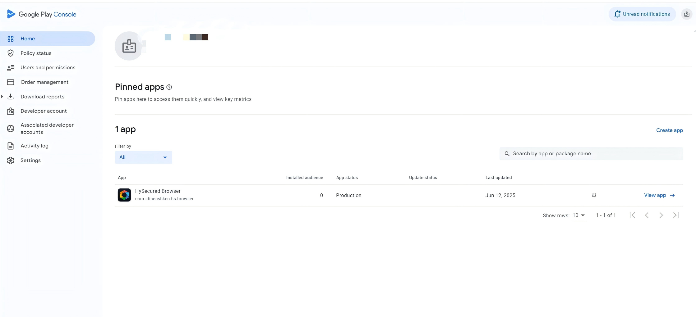The height and width of the screenshot is (317, 696).
Task: Click the Settings gear icon in sidebar
Action: (x=11, y=160)
